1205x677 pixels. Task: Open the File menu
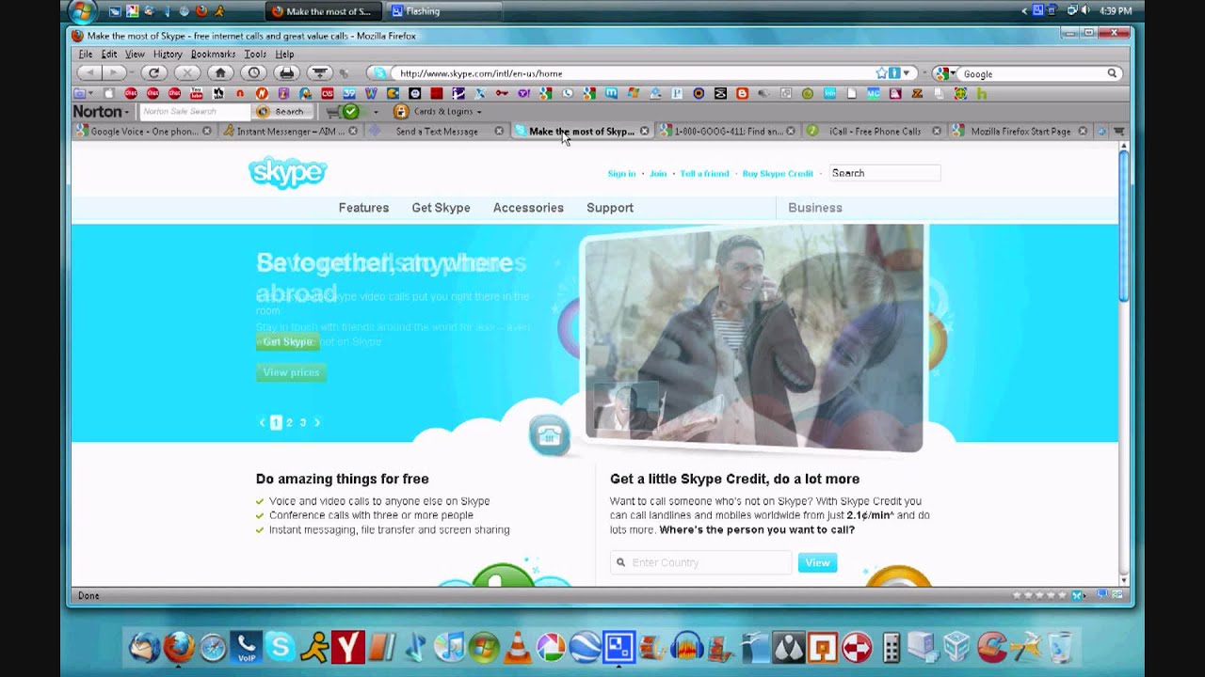tap(86, 55)
